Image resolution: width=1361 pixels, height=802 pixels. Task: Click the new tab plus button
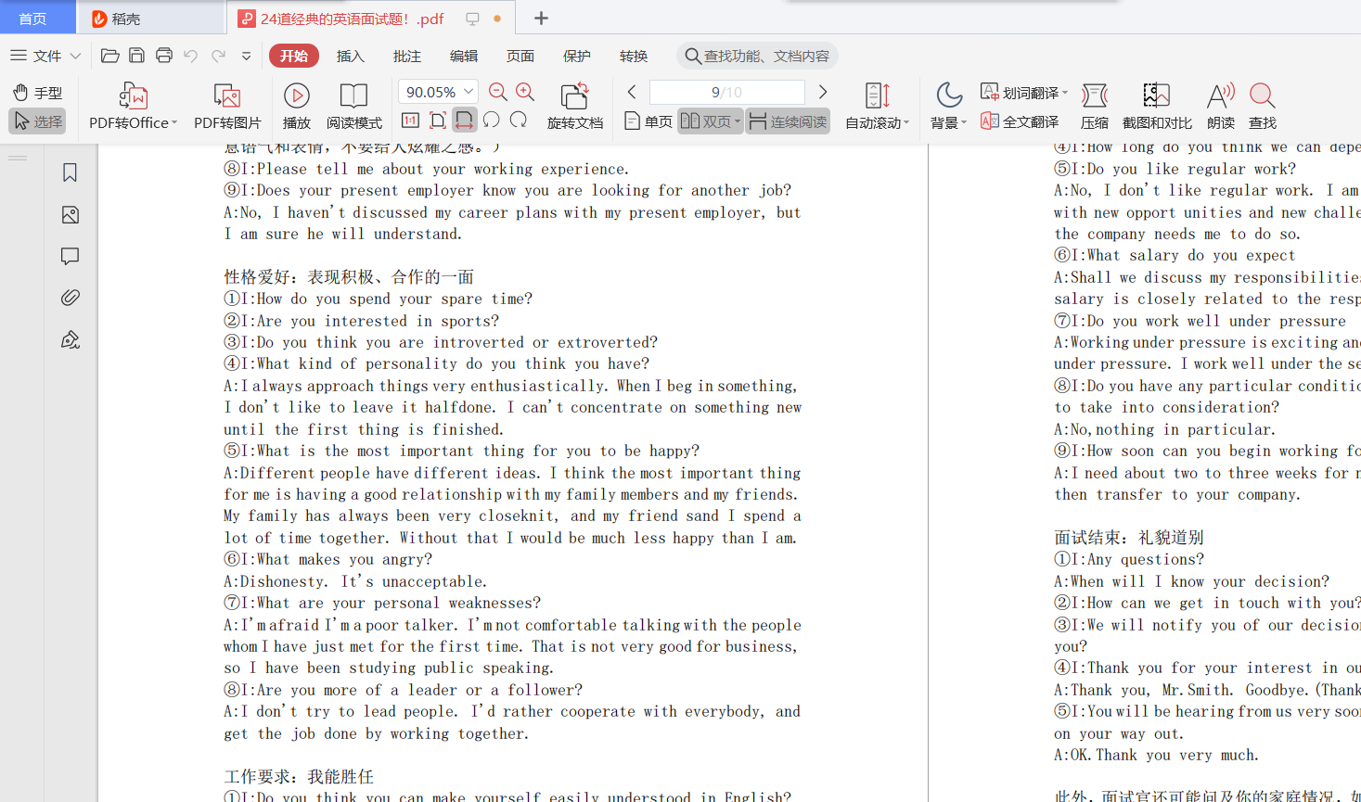[x=541, y=18]
